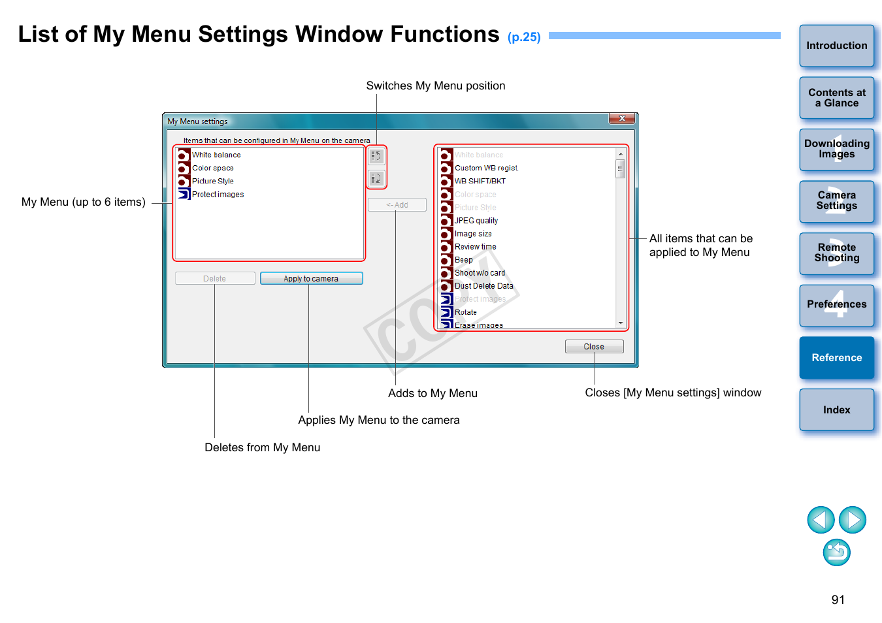Open Contents at a Glance
This screenshot has height=623, width=882.
pyautogui.click(x=836, y=98)
